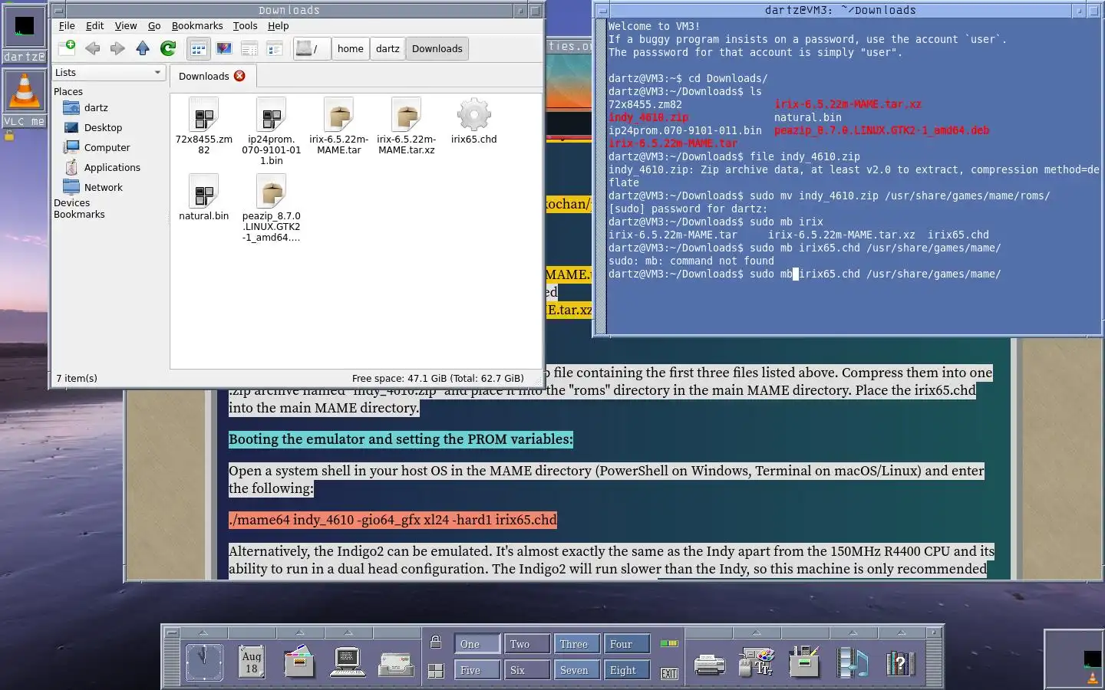The width and height of the screenshot is (1105, 690).
Task: Go forward to next folder
Action: point(117,48)
